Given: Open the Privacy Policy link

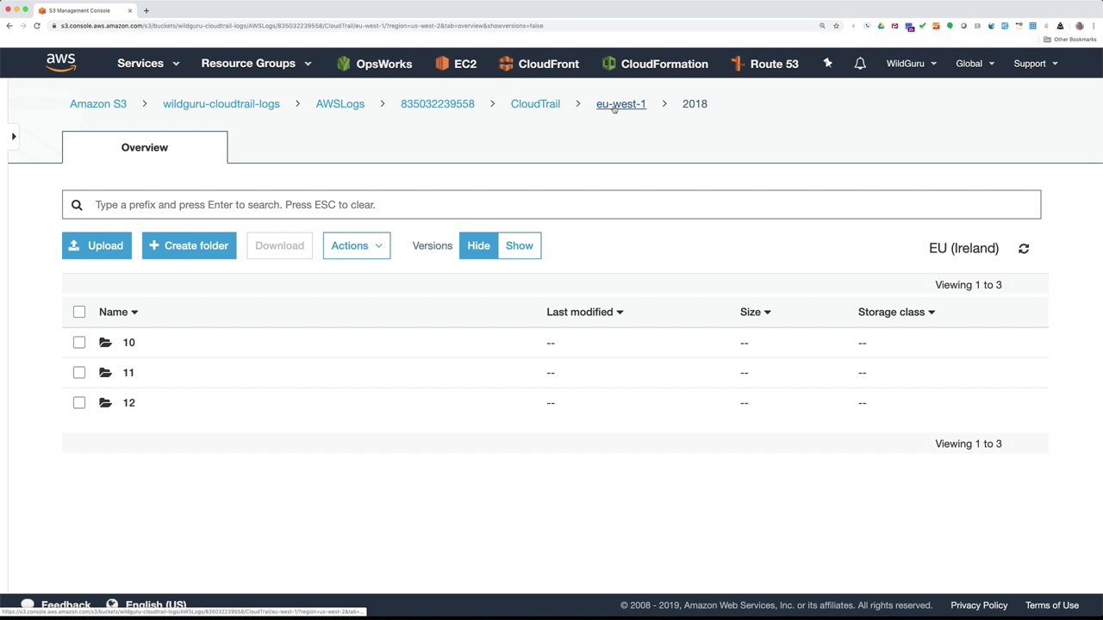Looking at the screenshot, I should pos(979,605).
